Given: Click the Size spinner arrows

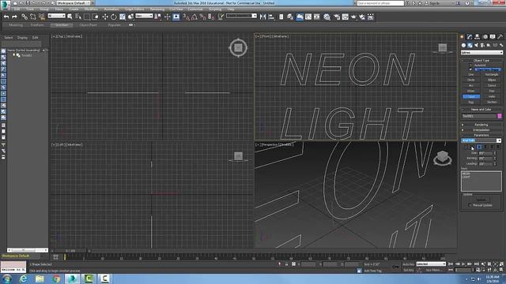Looking at the screenshot, I should (495, 153).
